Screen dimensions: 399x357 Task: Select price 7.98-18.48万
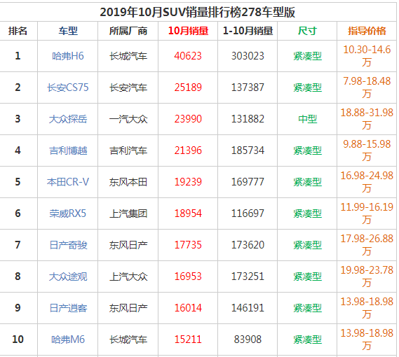click(367, 87)
